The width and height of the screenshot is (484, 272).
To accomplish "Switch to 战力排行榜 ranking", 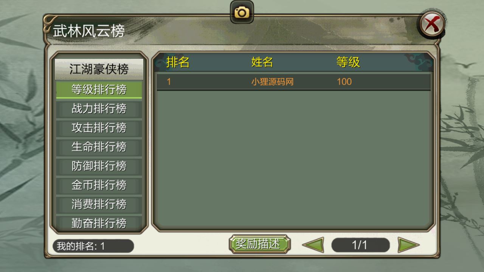I will coord(99,109).
